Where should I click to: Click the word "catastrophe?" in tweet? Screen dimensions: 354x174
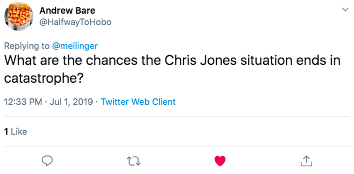point(43,78)
